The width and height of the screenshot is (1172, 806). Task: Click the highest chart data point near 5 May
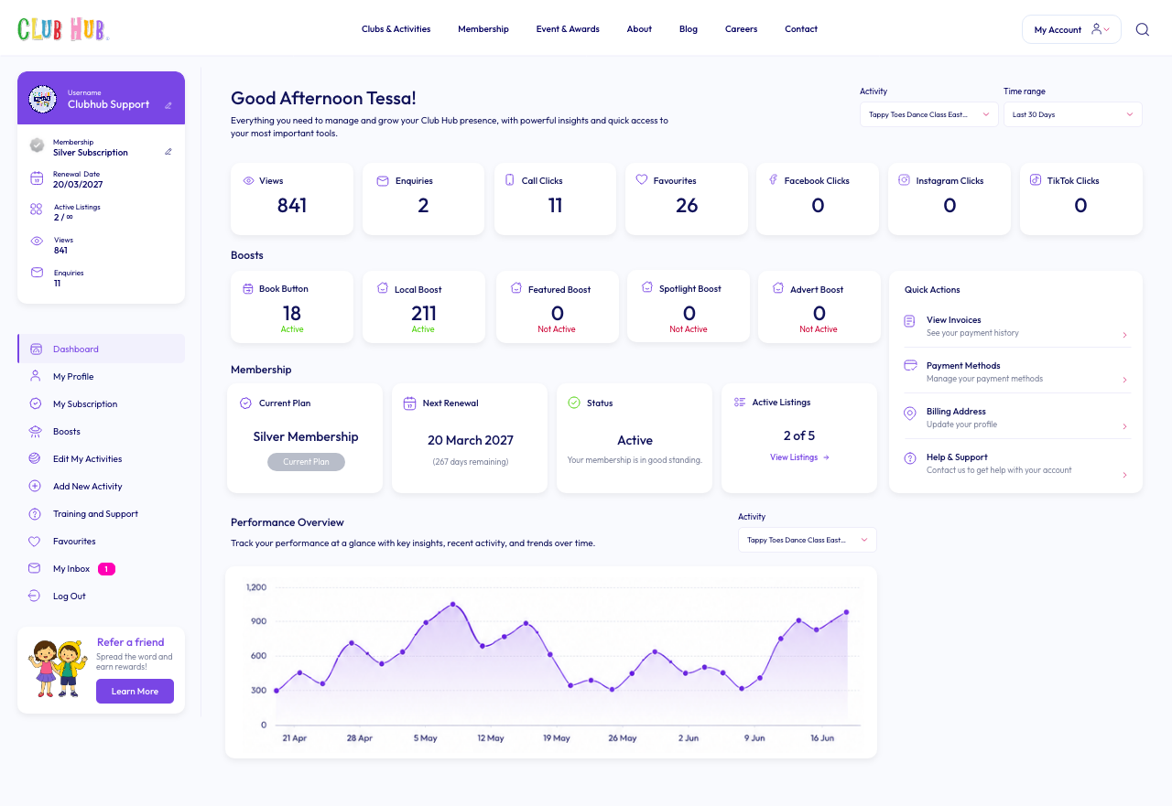point(452,604)
